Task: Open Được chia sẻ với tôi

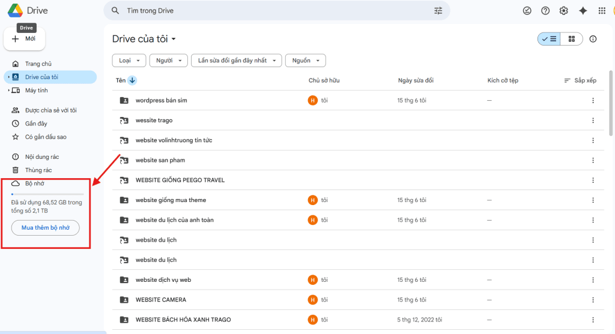Action: coord(50,110)
